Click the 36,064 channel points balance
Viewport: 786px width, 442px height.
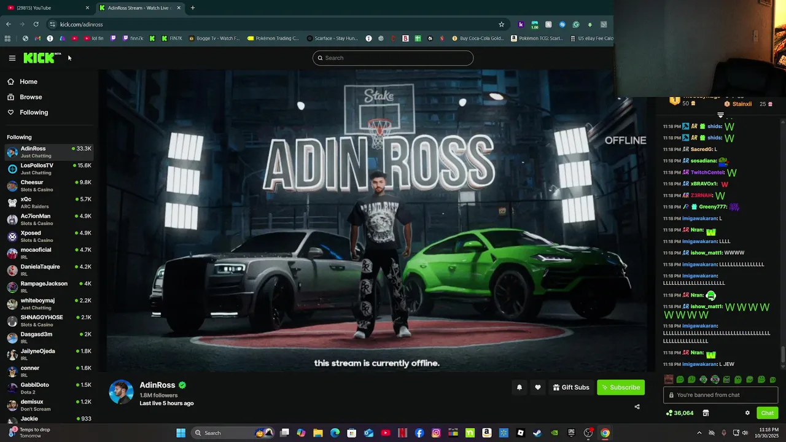pos(680,413)
